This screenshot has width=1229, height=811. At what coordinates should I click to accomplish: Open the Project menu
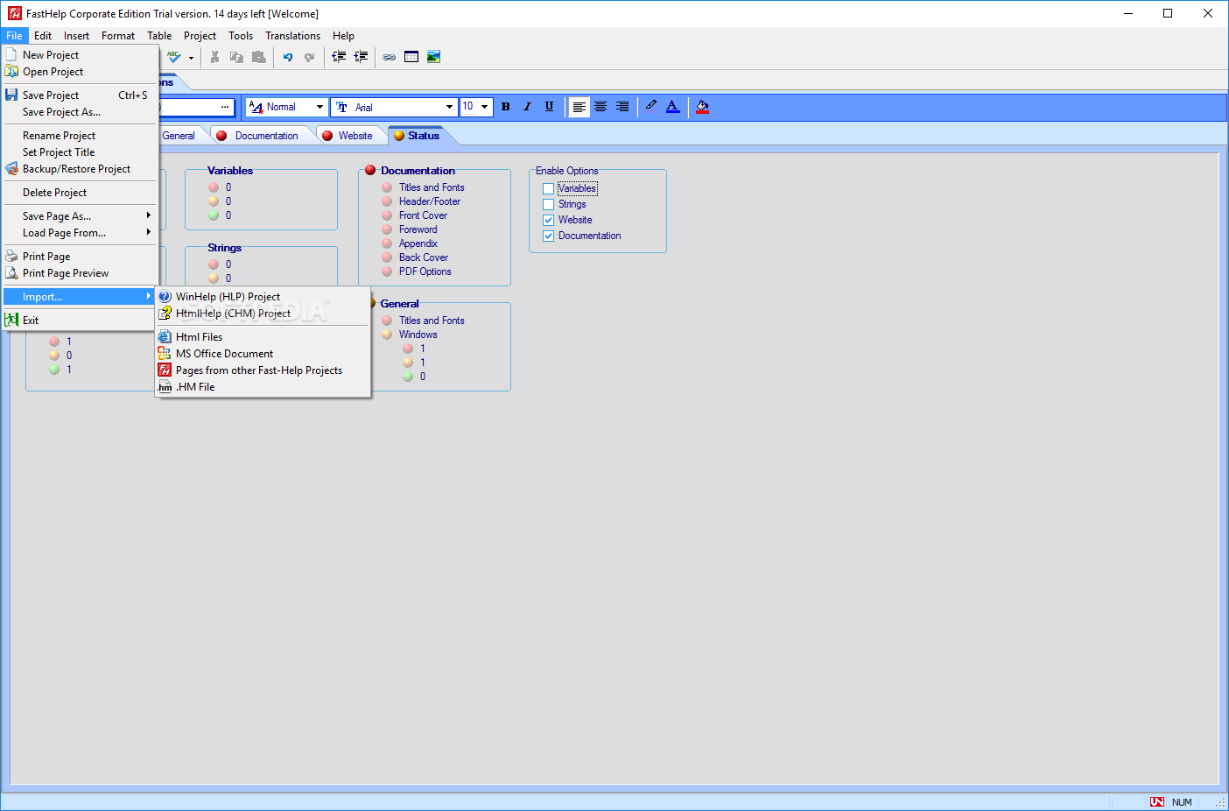point(200,36)
